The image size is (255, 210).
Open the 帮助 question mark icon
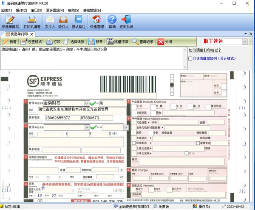coord(112,22)
